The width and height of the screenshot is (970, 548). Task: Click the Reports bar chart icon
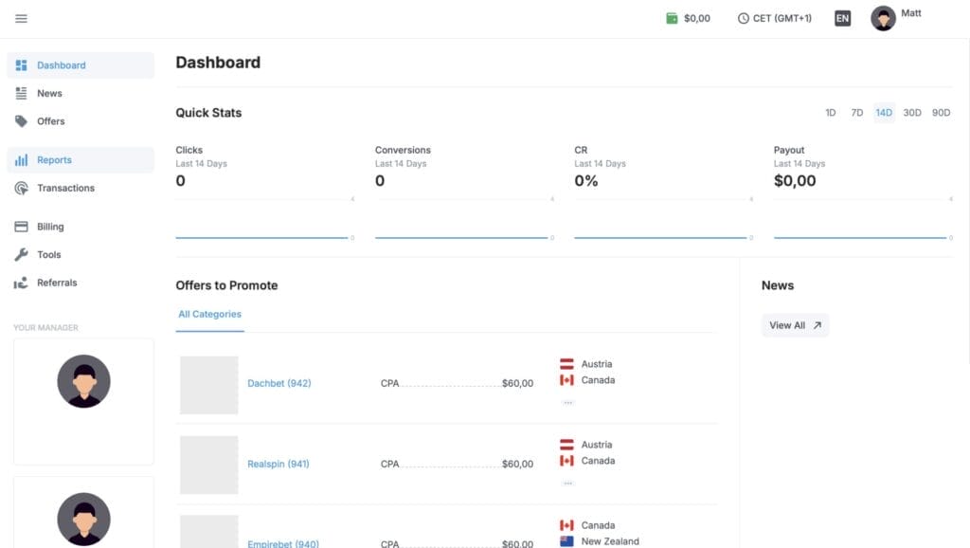coord(21,160)
